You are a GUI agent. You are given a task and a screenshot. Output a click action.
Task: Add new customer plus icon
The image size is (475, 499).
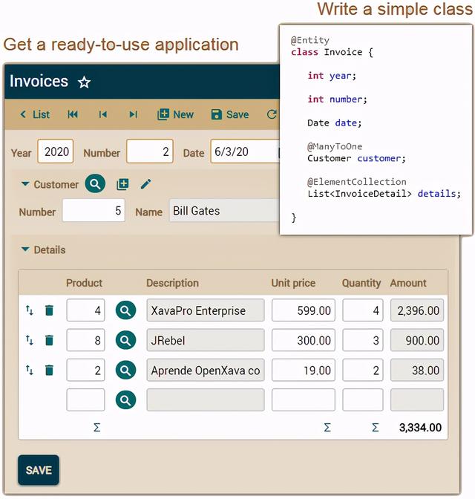122,184
